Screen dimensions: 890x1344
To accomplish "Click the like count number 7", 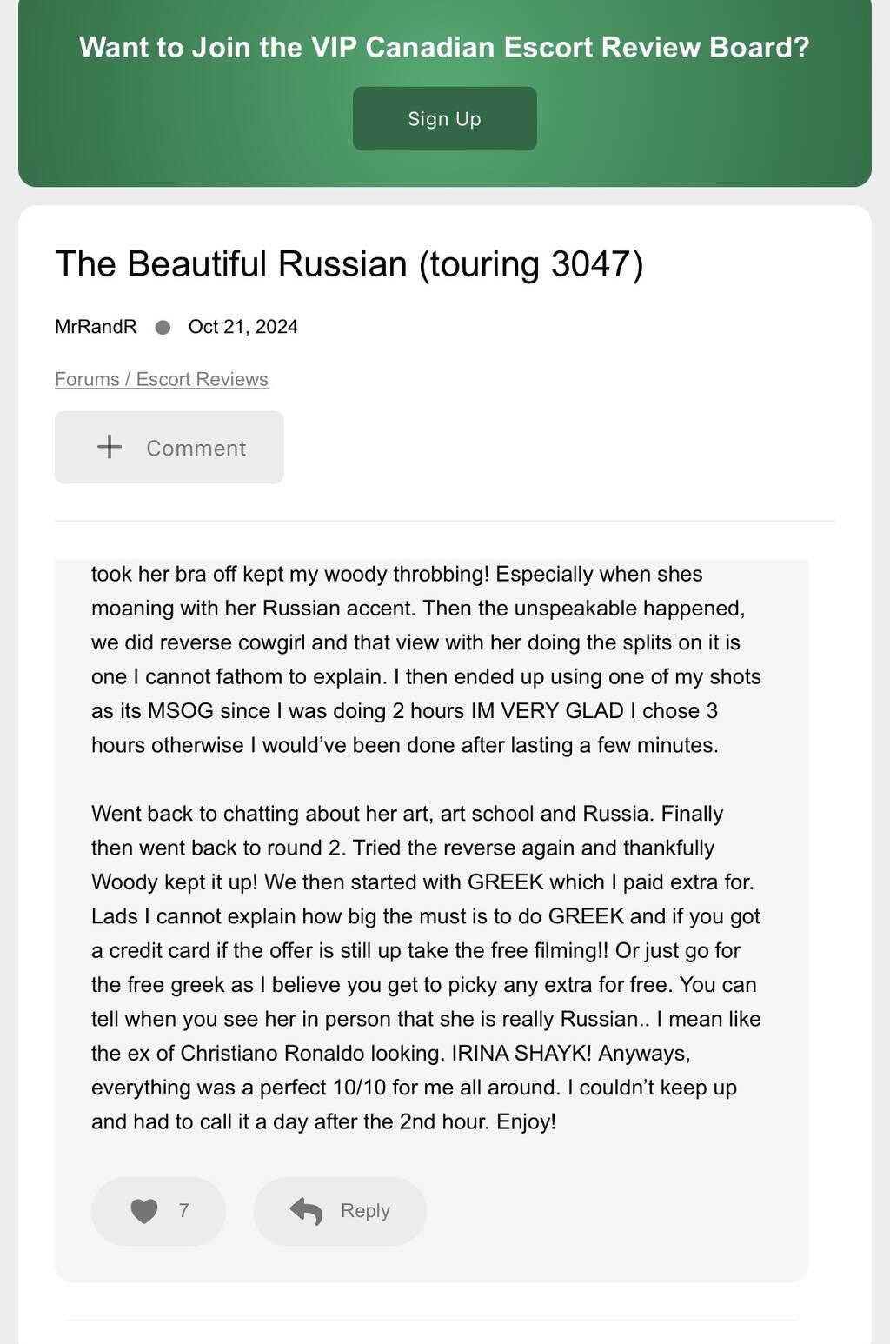I will [183, 1210].
